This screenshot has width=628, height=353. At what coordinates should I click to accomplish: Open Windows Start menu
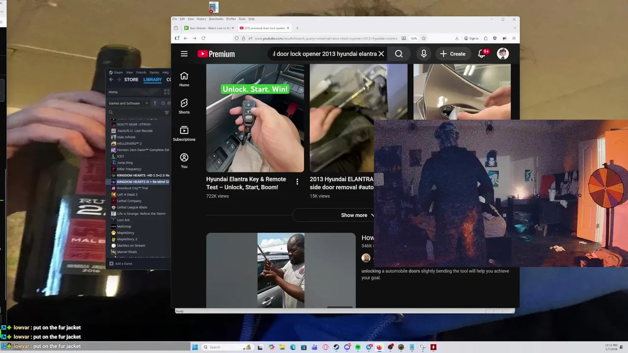(195, 347)
